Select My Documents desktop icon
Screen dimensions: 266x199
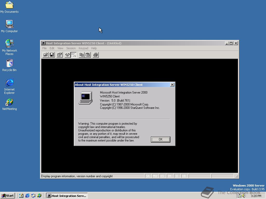coord(9,7)
